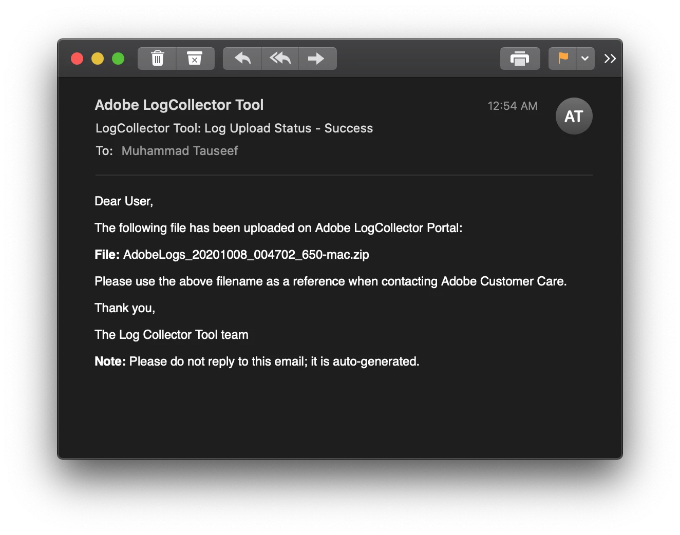Reply to the sender
This screenshot has width=680, height=535.
(x=242, y=59)
